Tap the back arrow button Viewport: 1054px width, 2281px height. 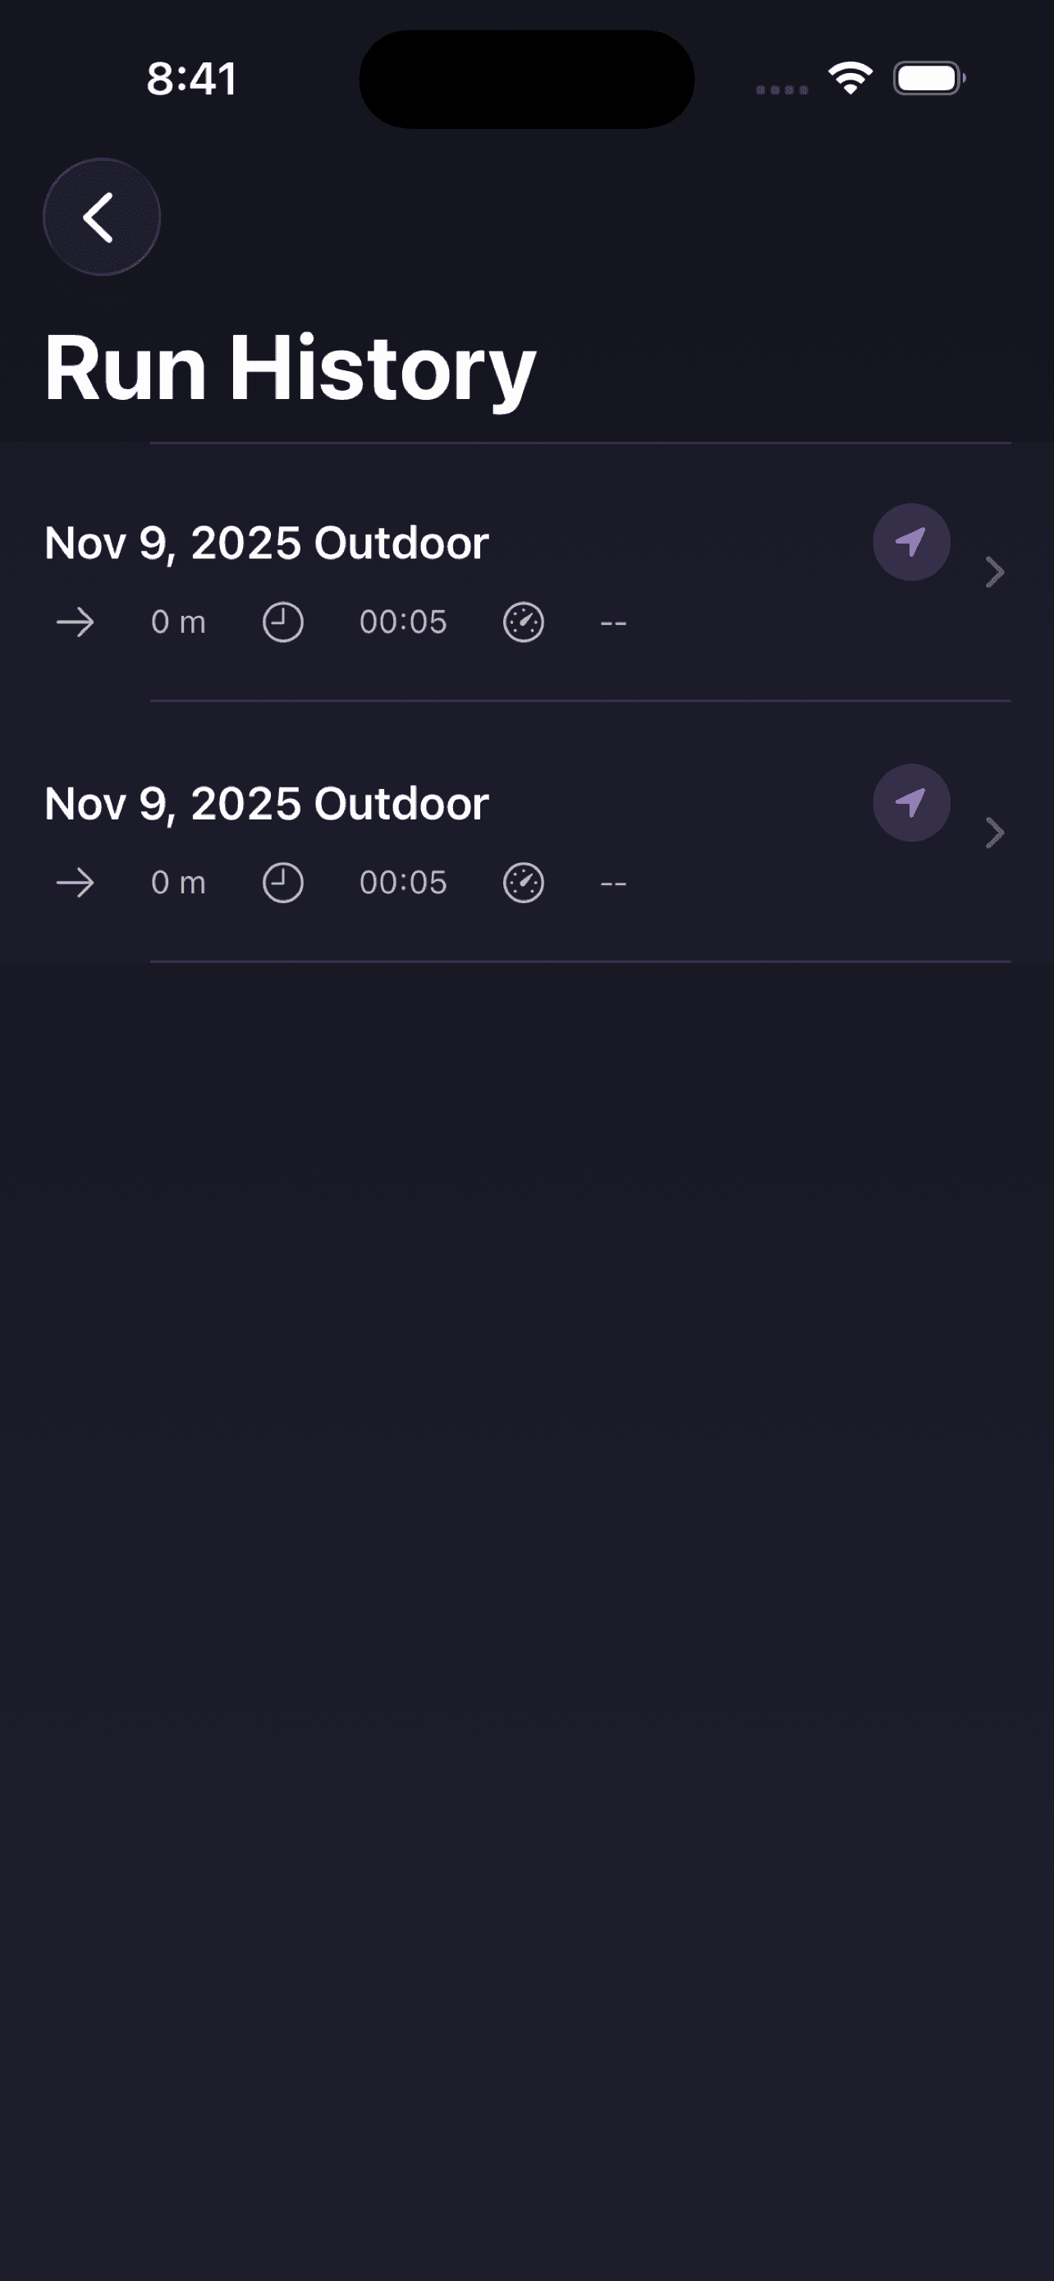(x=101, y=217)
